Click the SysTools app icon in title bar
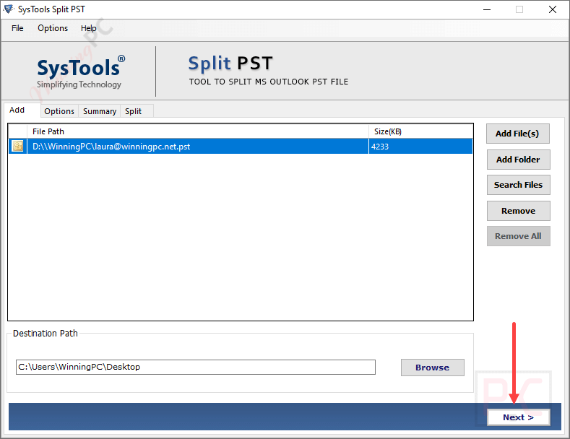The image size is (570, 439). click(9, 9)
